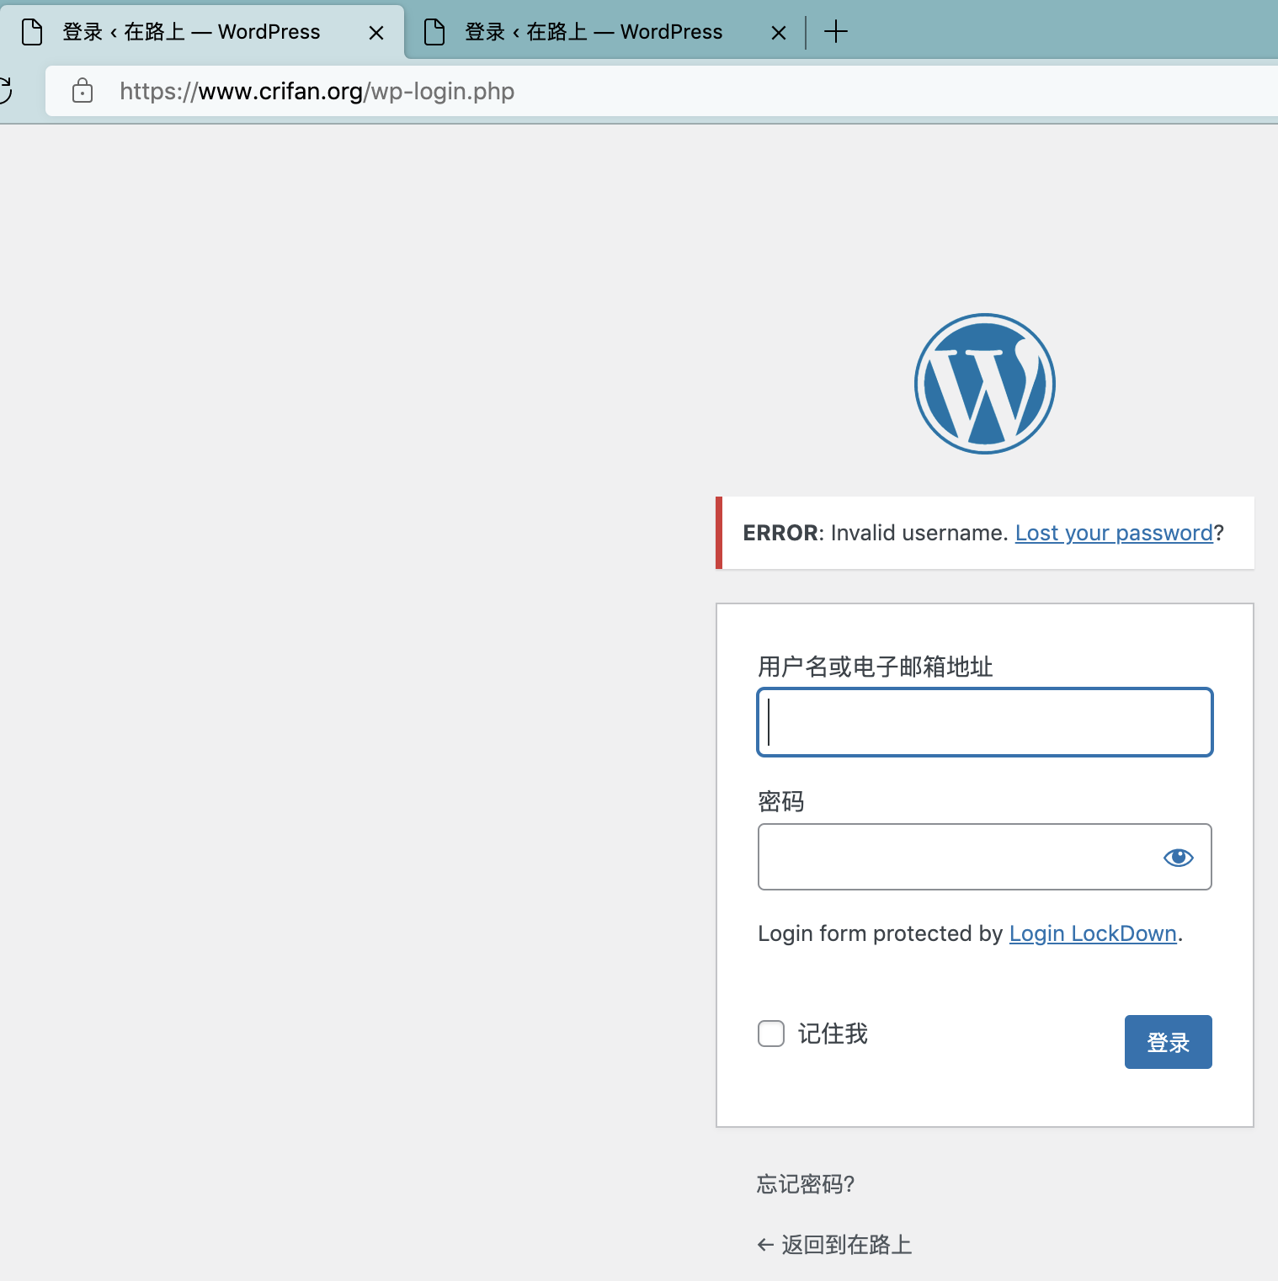1278x1281 pixels.
Task: Focus the 用户名或电子邮箱地址 input field
Action: click(985, 722)
